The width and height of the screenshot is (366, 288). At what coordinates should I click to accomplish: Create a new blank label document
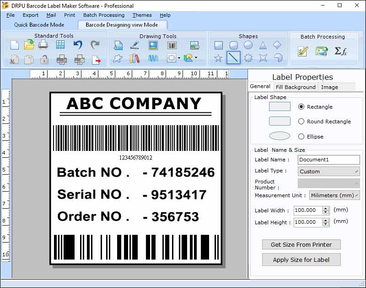(x=15, y=45)
